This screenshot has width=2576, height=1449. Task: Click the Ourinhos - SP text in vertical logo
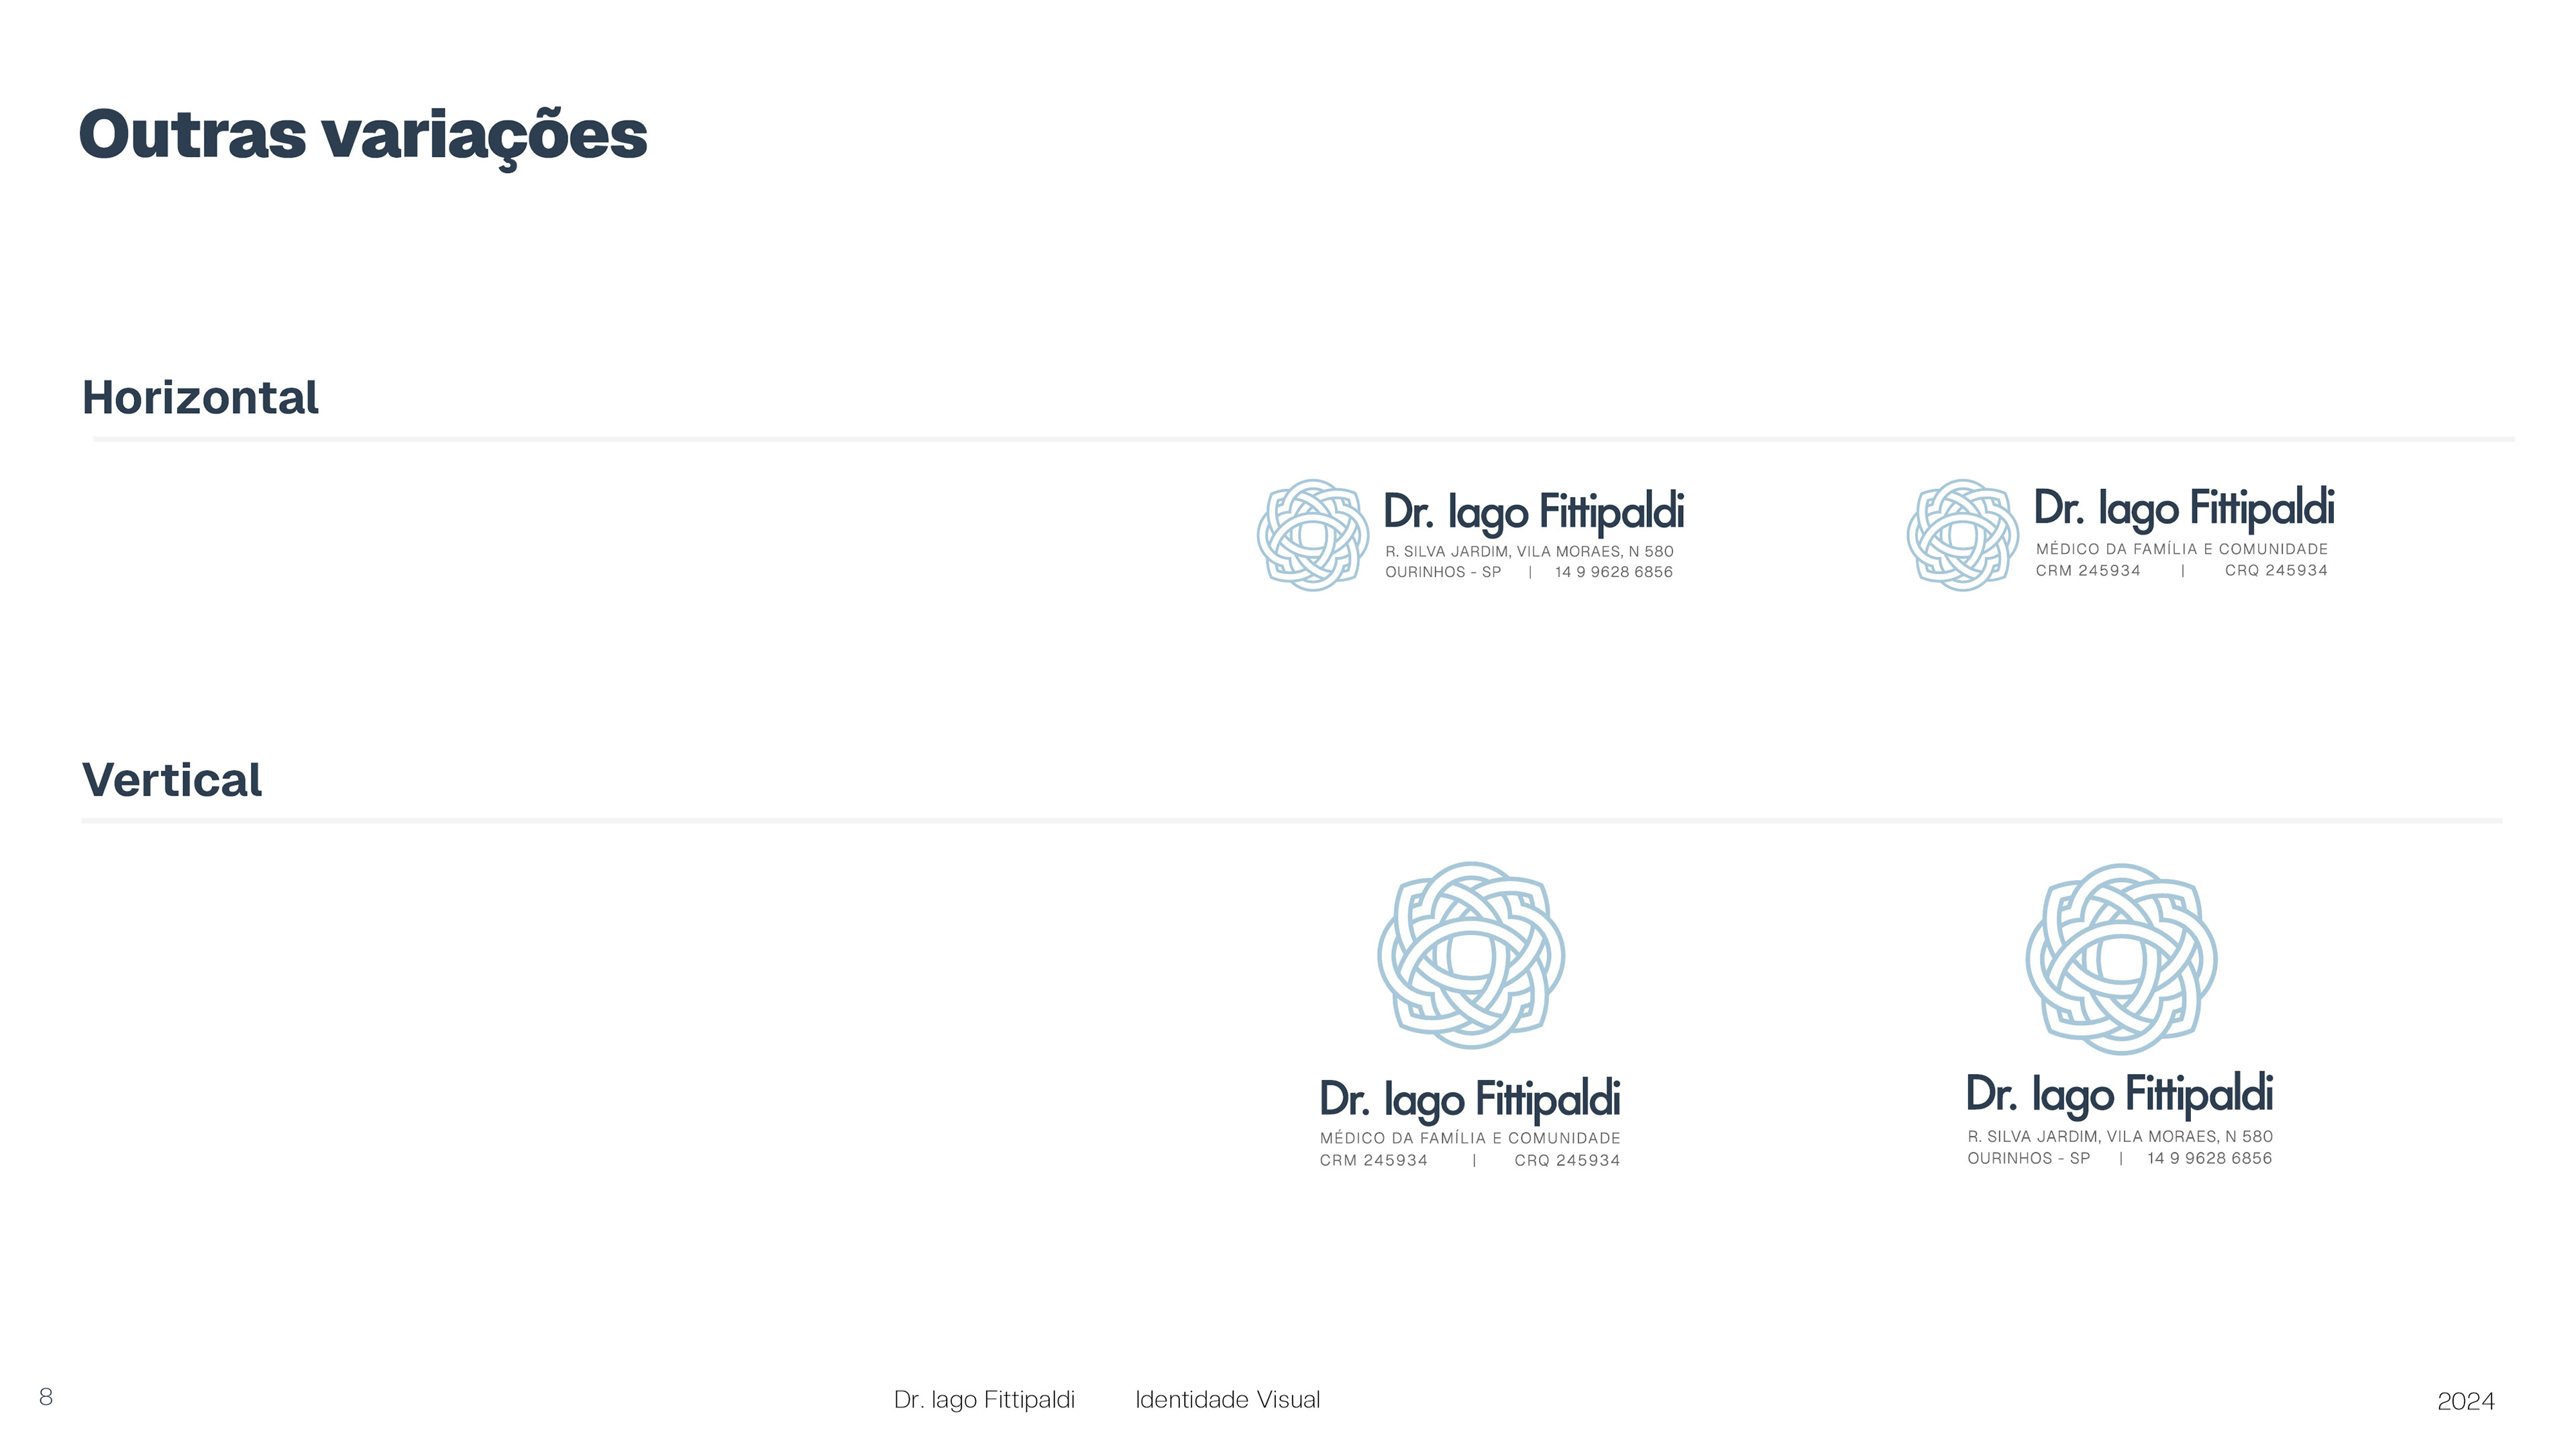coord(2028,1158)
